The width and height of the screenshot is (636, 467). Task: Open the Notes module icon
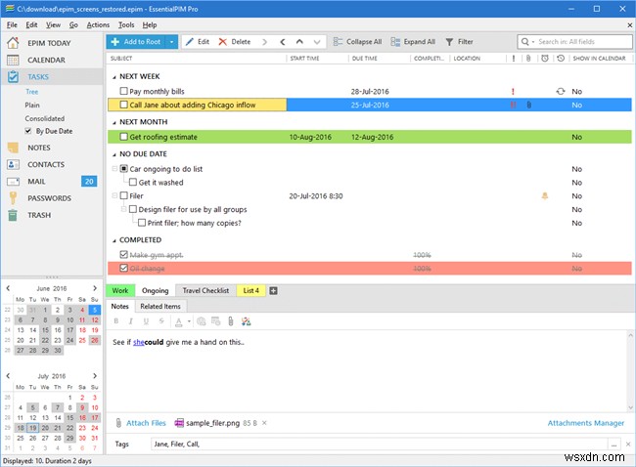13,148
